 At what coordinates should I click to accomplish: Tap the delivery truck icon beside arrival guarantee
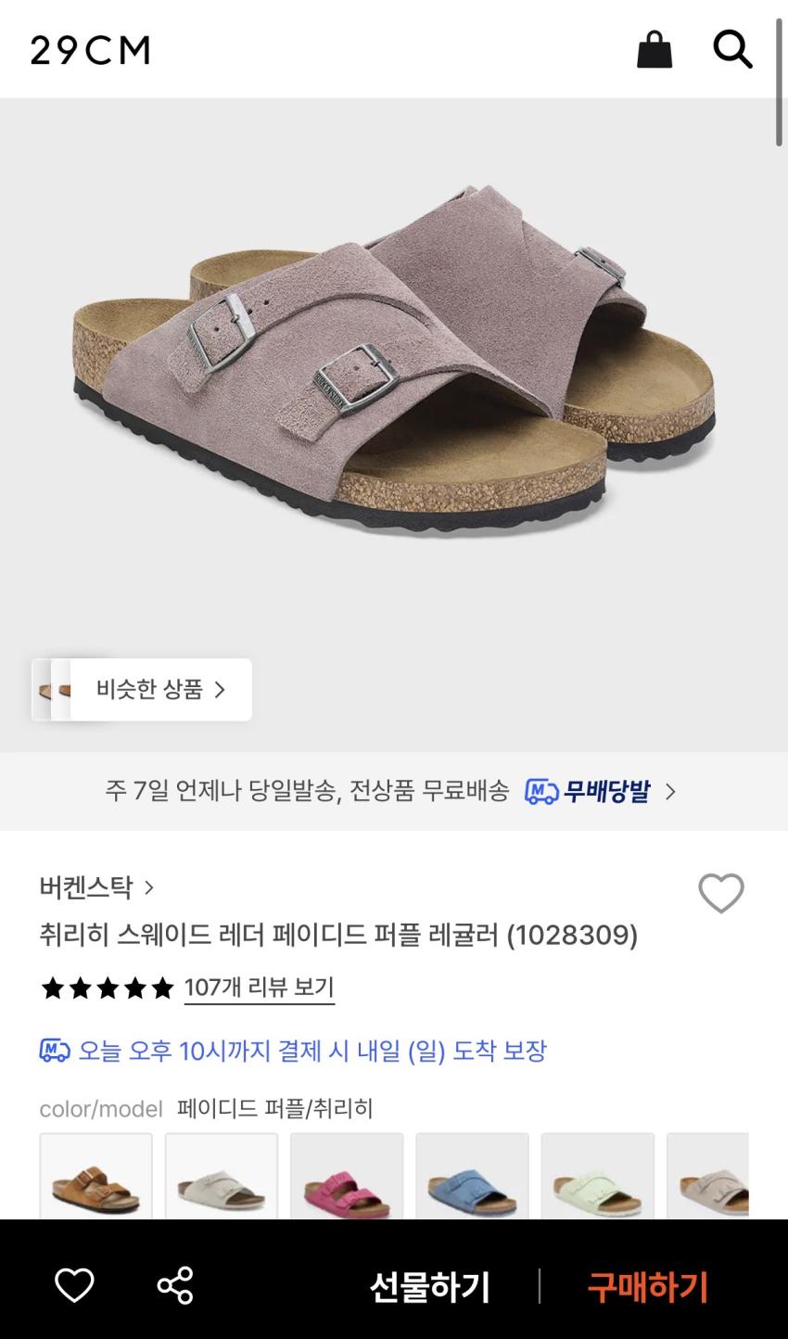point(55,1051)
